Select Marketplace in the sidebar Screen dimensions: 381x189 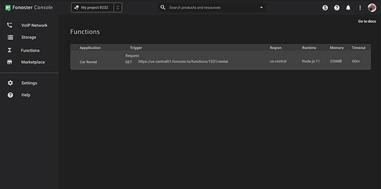pos(33,62)
